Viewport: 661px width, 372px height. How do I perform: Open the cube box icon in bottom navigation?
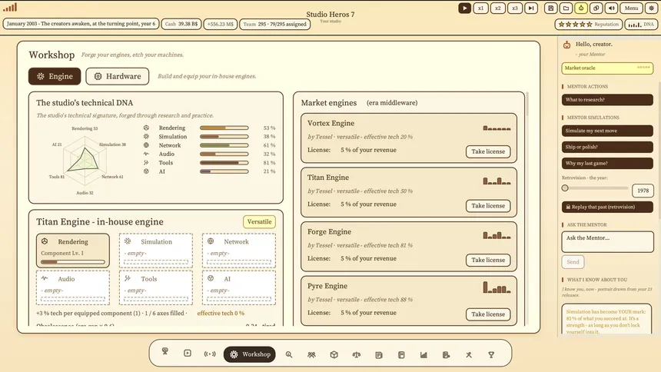point(334,355)
